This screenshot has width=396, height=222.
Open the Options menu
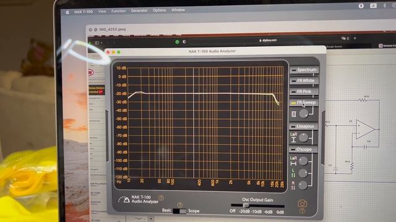coord(160,10)
